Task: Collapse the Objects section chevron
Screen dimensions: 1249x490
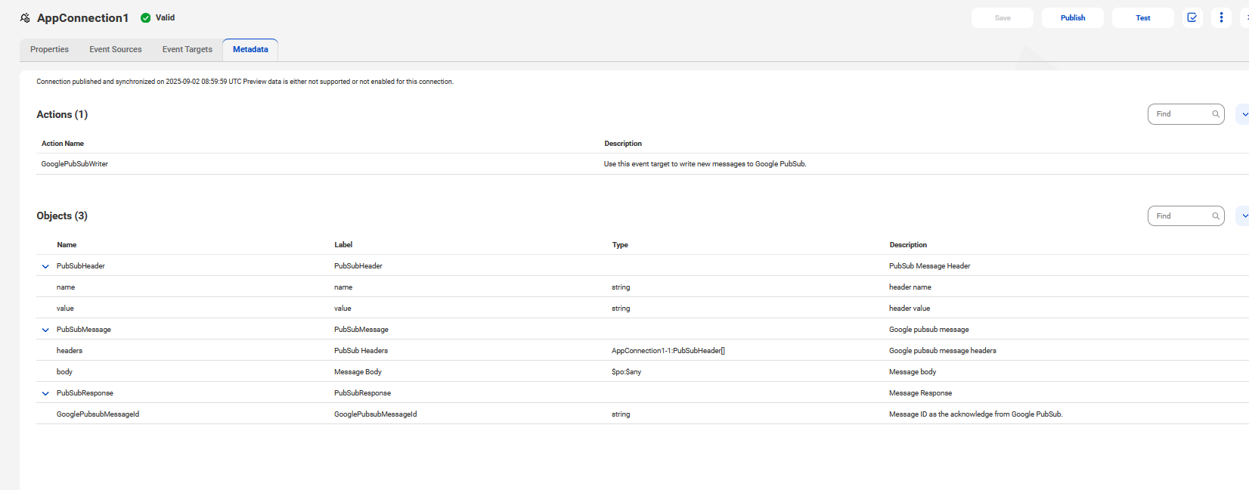Action: pyautogui.click(x=1244, y=216)
